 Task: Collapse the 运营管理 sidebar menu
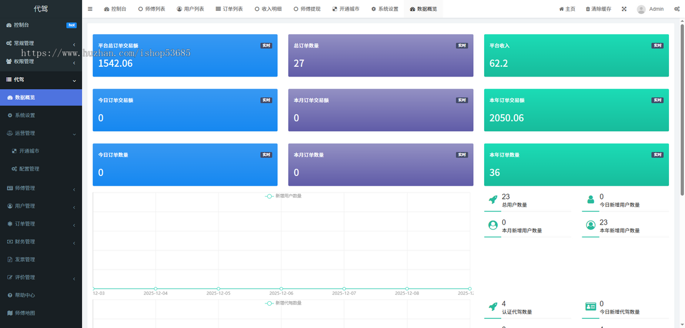pyautogui.click(x=40, y=133)
